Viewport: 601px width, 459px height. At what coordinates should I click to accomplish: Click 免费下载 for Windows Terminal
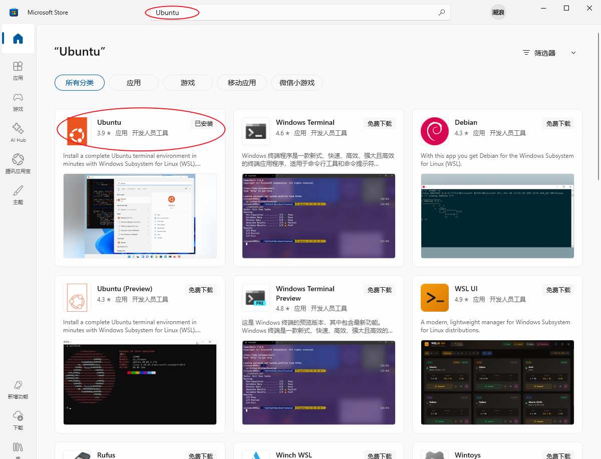coord(380,124)
